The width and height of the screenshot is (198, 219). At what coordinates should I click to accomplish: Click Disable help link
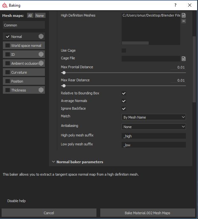(x=17, y=201)
